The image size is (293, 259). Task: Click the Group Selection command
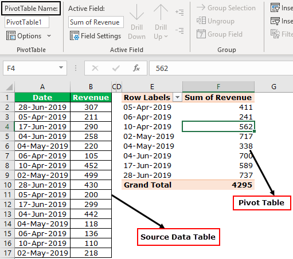tap(226, 8)
